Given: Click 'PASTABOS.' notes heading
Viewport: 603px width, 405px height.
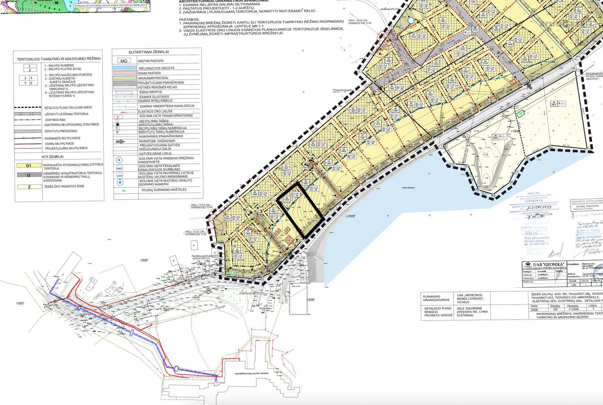Looking at the screenshot, I should click(x=189, y=19).
